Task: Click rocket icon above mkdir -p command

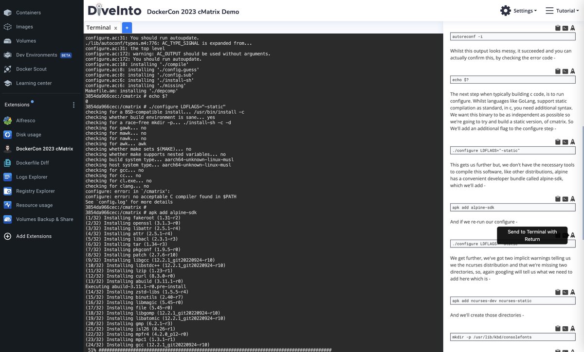Action: [572, 329]
